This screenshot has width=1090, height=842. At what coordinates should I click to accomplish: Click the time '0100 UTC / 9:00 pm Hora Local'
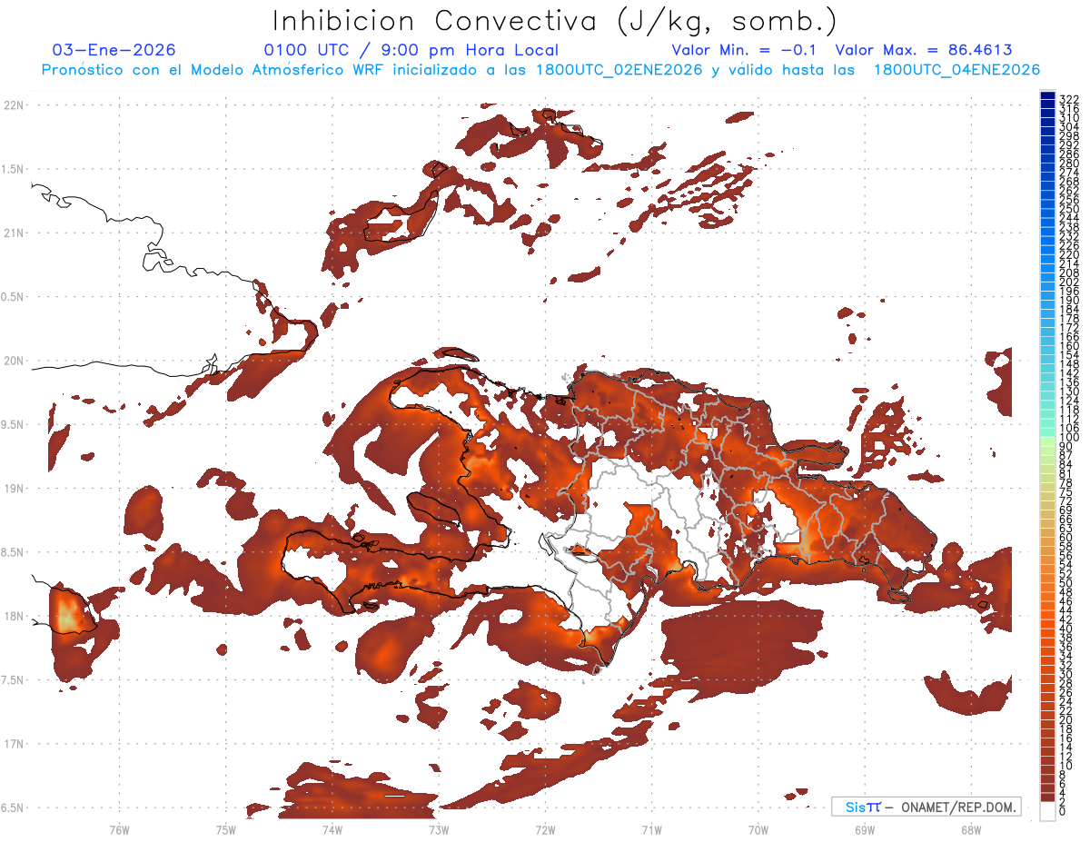(411, 50)
